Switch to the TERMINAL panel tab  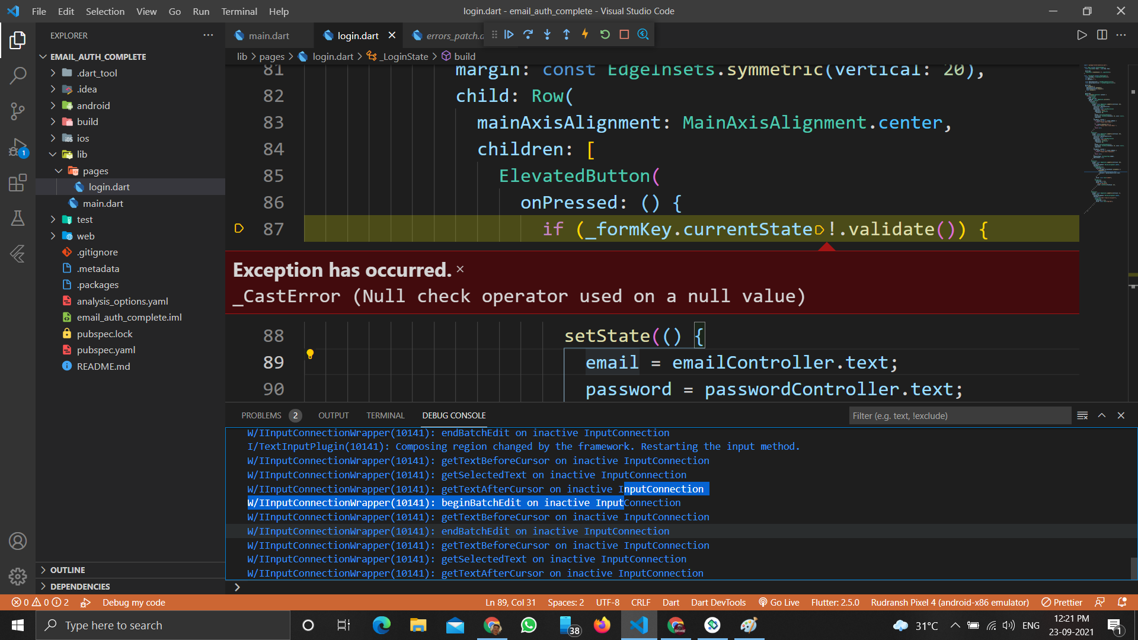(x=385, y=415)
